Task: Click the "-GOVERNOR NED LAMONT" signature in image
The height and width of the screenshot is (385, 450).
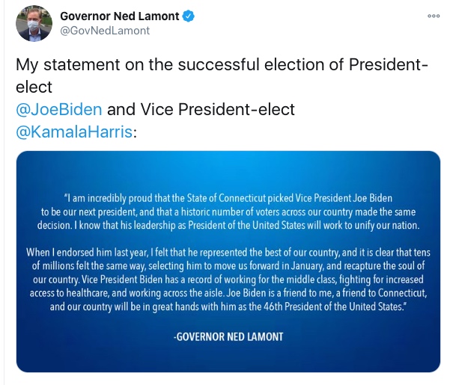Action: 228,337
